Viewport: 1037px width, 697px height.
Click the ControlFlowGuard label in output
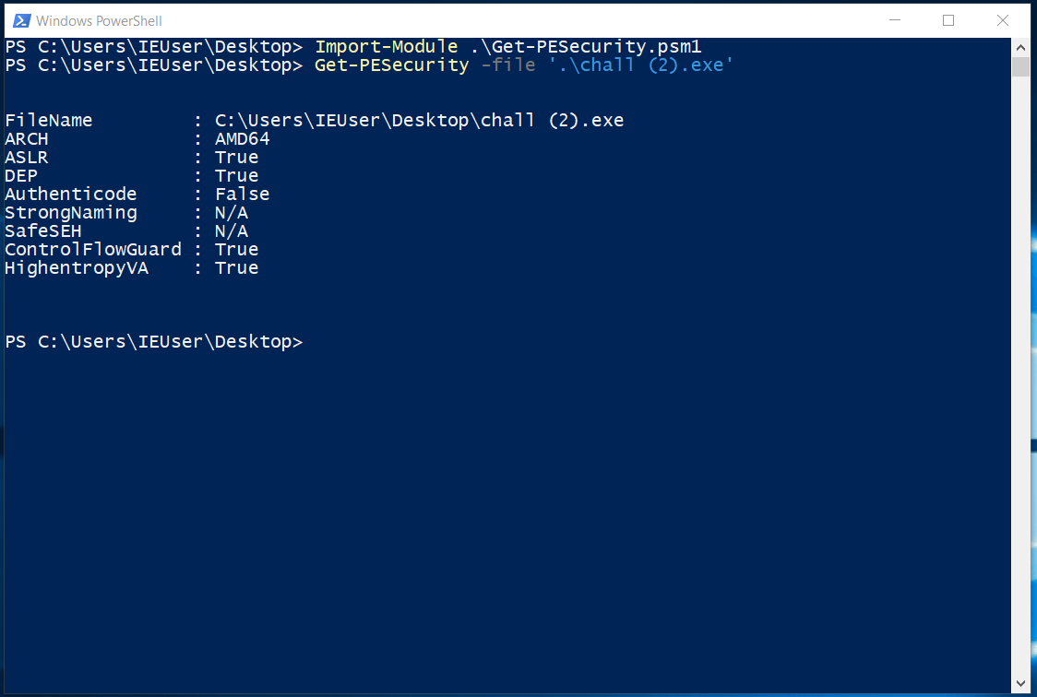click(x=92, y=250)
